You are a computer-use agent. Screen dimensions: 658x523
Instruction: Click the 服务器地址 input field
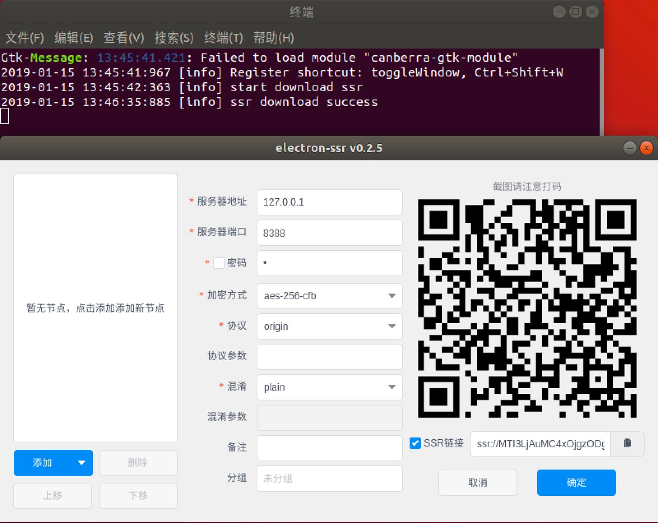pos(329,202)
